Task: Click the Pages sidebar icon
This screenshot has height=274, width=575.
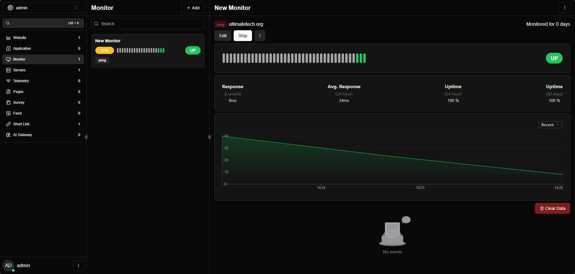Action: coord(8,92)
